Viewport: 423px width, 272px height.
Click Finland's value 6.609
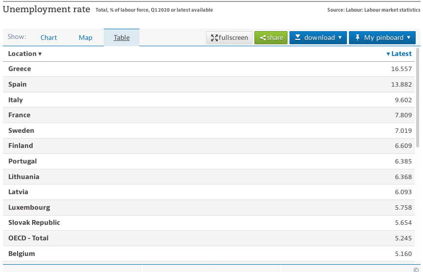[404, 146]
